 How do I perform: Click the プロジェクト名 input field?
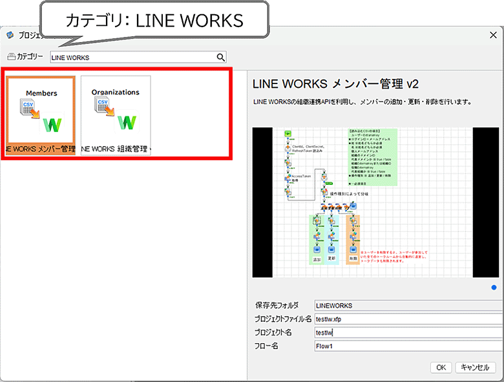[x=408, y=332]
